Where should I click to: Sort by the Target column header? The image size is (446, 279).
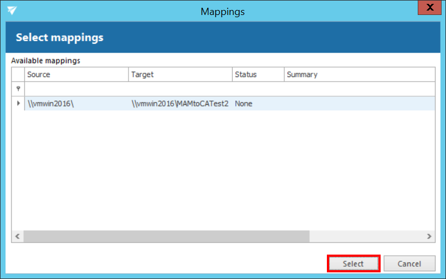click(x=180, y=74)
